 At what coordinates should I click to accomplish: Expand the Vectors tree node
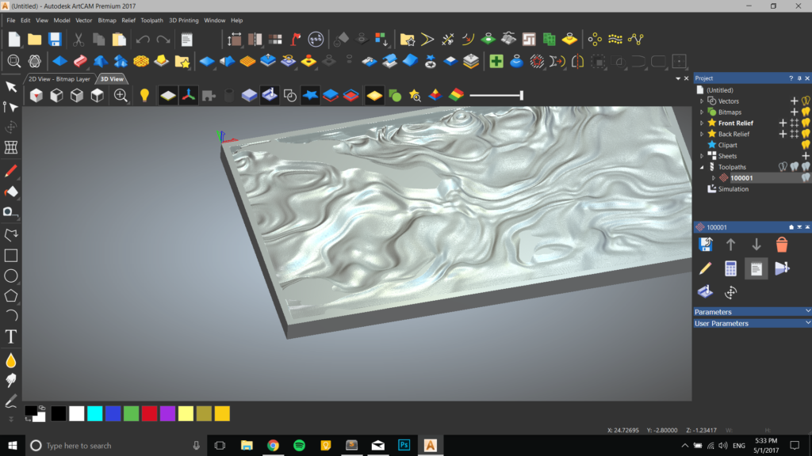tap(702, 101)
